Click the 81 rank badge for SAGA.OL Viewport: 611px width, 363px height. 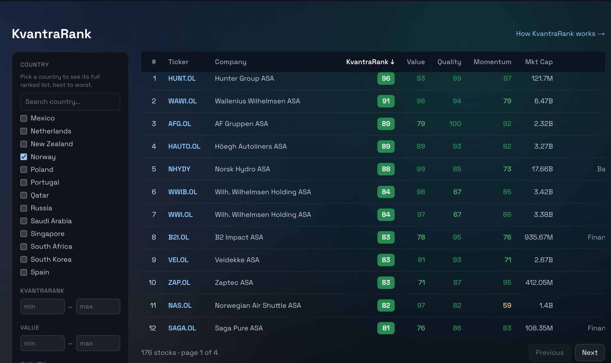386,328
